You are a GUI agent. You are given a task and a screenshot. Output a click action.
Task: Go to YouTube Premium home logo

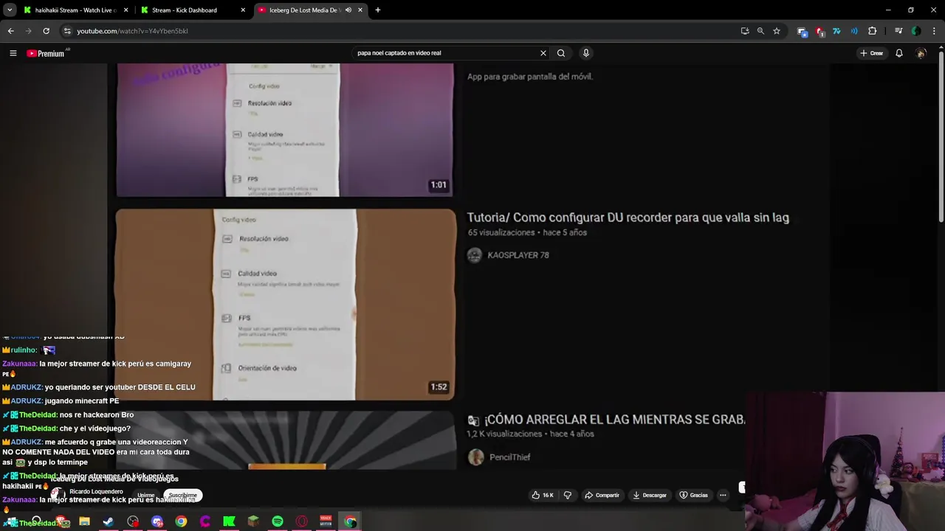46,53
